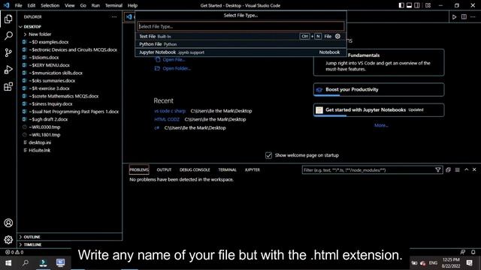Open the Go menu
The height and width of the screenshot is (270, 481).
[x=83, y=5]
